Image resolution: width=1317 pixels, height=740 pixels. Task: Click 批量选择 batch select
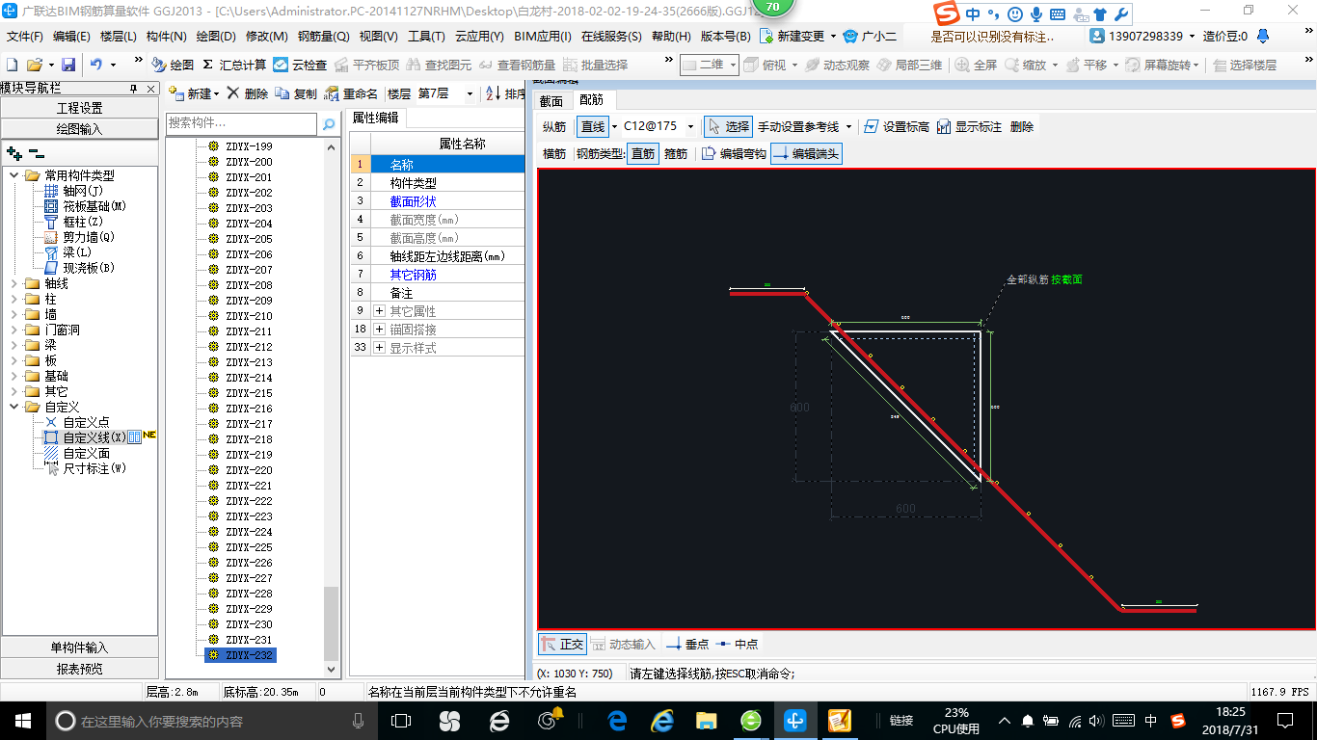pyautogui.click(x=595, y=65)
